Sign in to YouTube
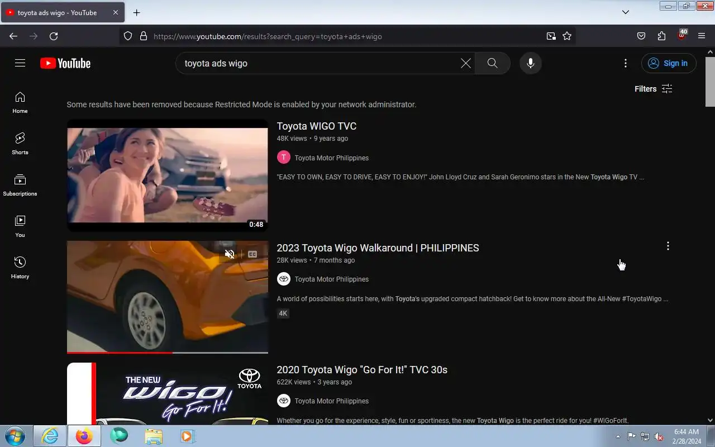The width and height of the screenshot is (715, 447). tap(669, 63)
